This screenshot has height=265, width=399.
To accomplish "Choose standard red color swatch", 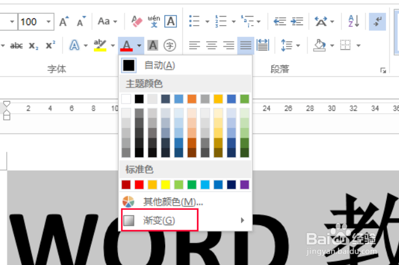I will (x=139, y=185).
